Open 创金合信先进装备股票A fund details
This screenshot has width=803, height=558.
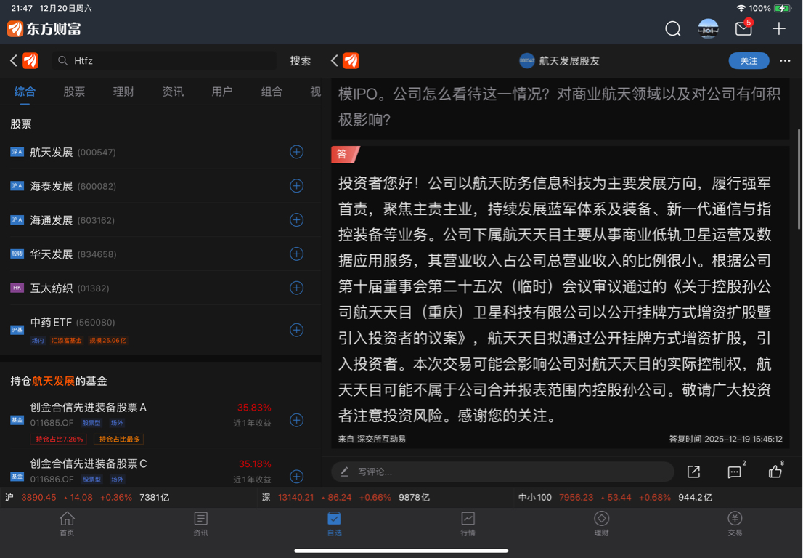[x=160, y=421]
